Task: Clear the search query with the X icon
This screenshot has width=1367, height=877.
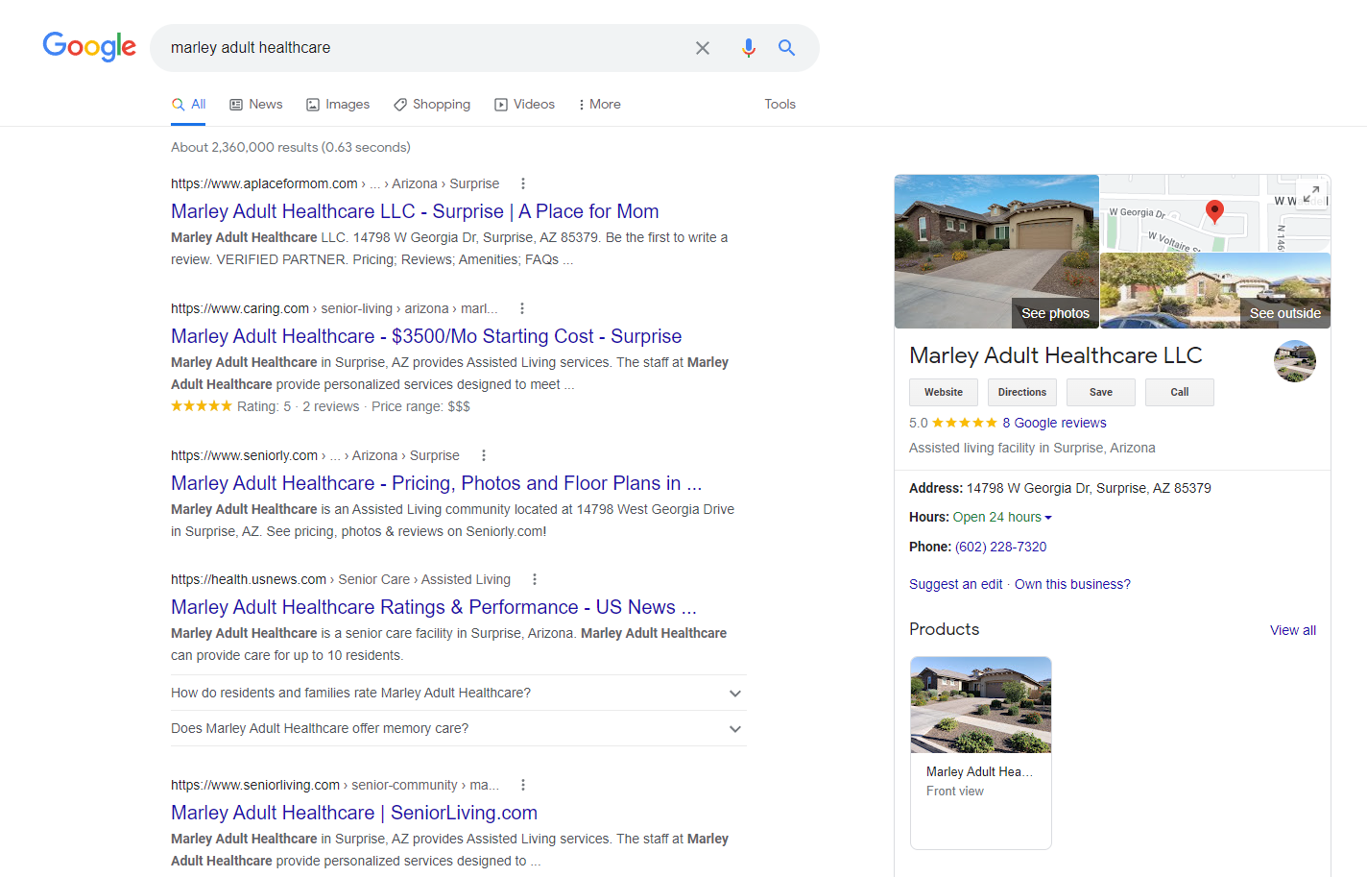Action: pos(703,48)
